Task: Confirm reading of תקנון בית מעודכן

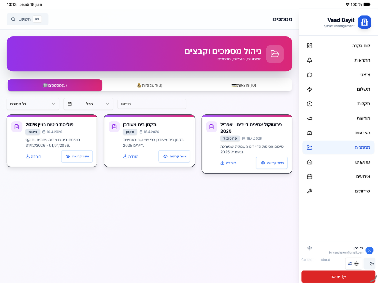Action: (174, 156)
